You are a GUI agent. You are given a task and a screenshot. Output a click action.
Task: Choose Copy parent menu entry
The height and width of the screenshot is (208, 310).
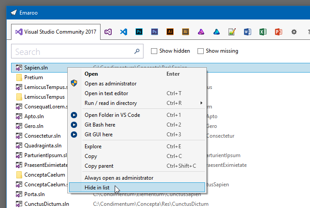(x=137, y=166)
